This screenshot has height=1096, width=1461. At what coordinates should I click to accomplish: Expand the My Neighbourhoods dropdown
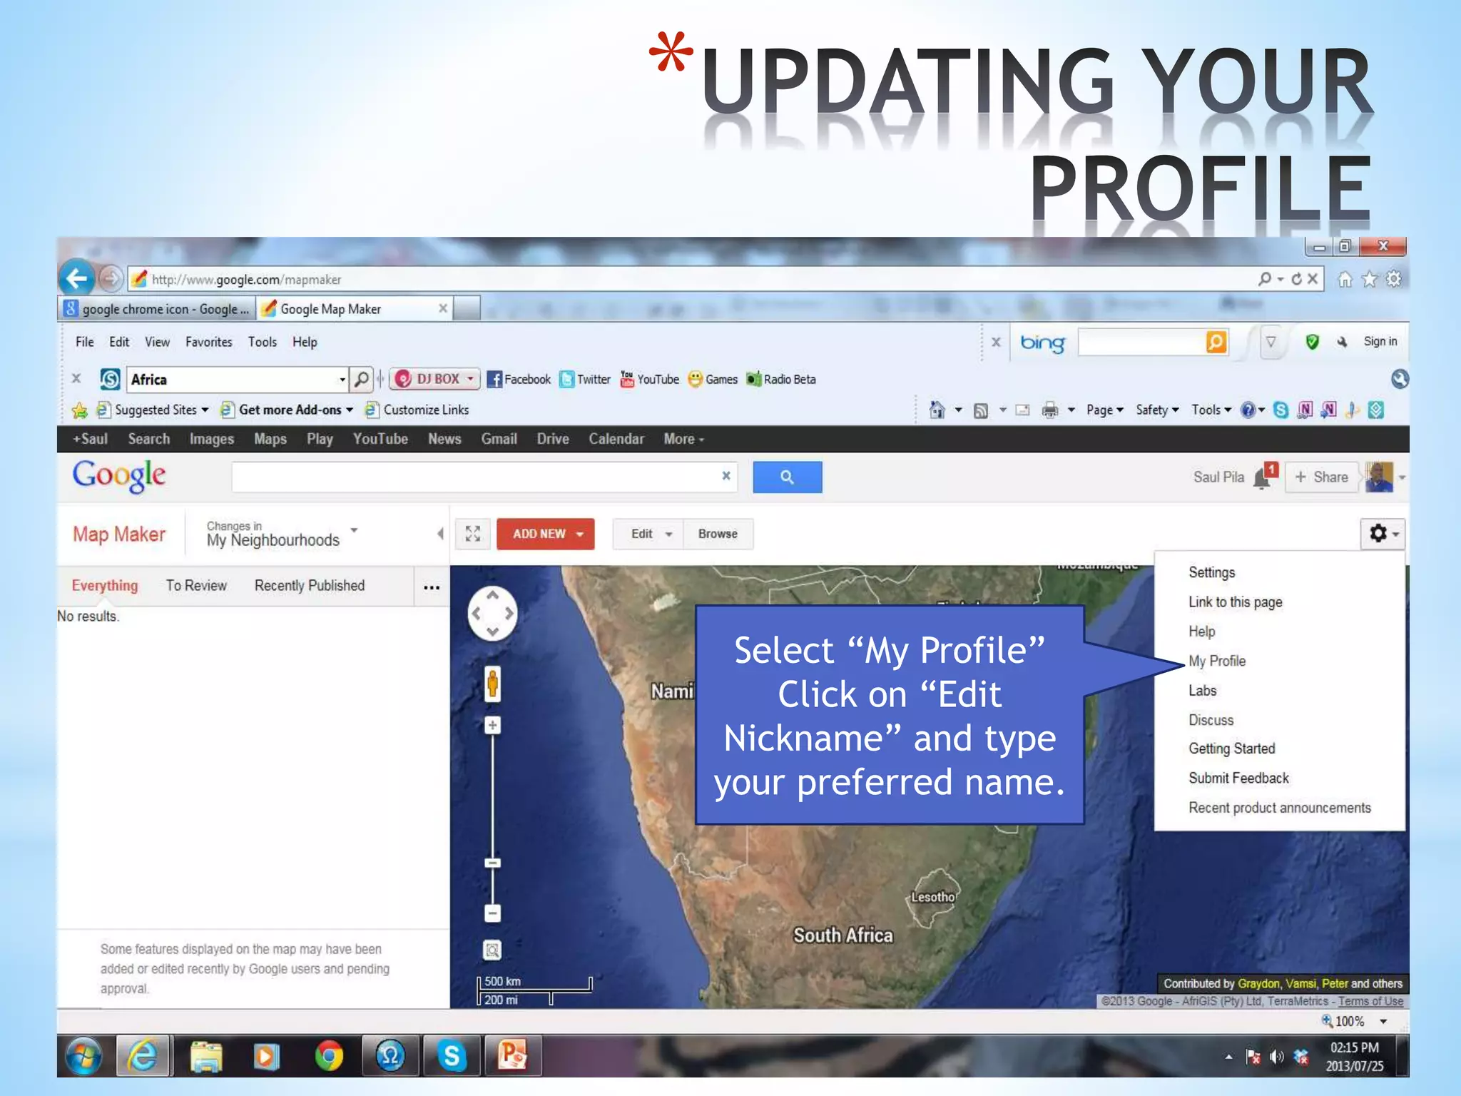[354, 529]
